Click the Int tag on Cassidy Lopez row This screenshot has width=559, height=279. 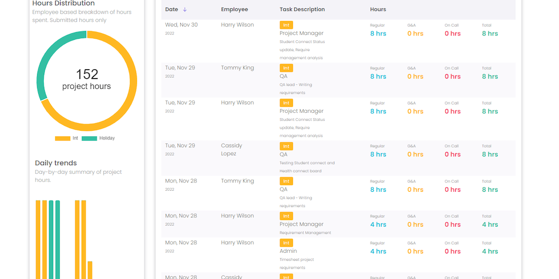(x=286, y=146)
